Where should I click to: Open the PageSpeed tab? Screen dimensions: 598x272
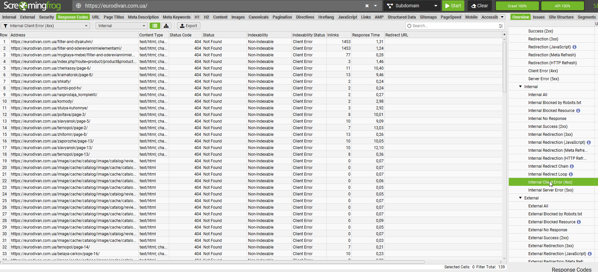point(451,17)
